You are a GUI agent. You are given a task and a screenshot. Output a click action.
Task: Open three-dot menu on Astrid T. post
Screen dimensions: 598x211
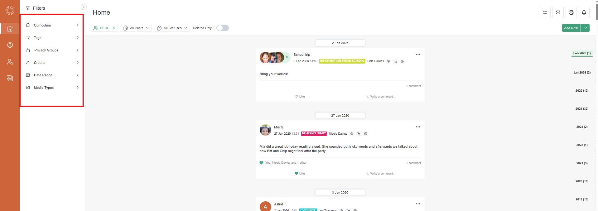point(418,204)
